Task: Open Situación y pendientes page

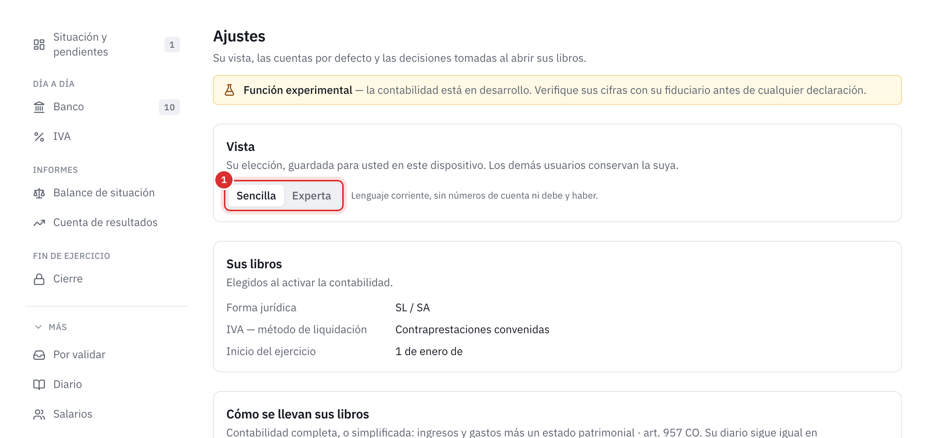Action: point(106,45)
